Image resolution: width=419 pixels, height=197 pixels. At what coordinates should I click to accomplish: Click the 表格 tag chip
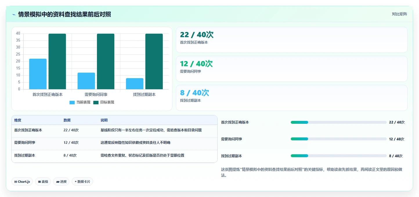click(43, 182)
